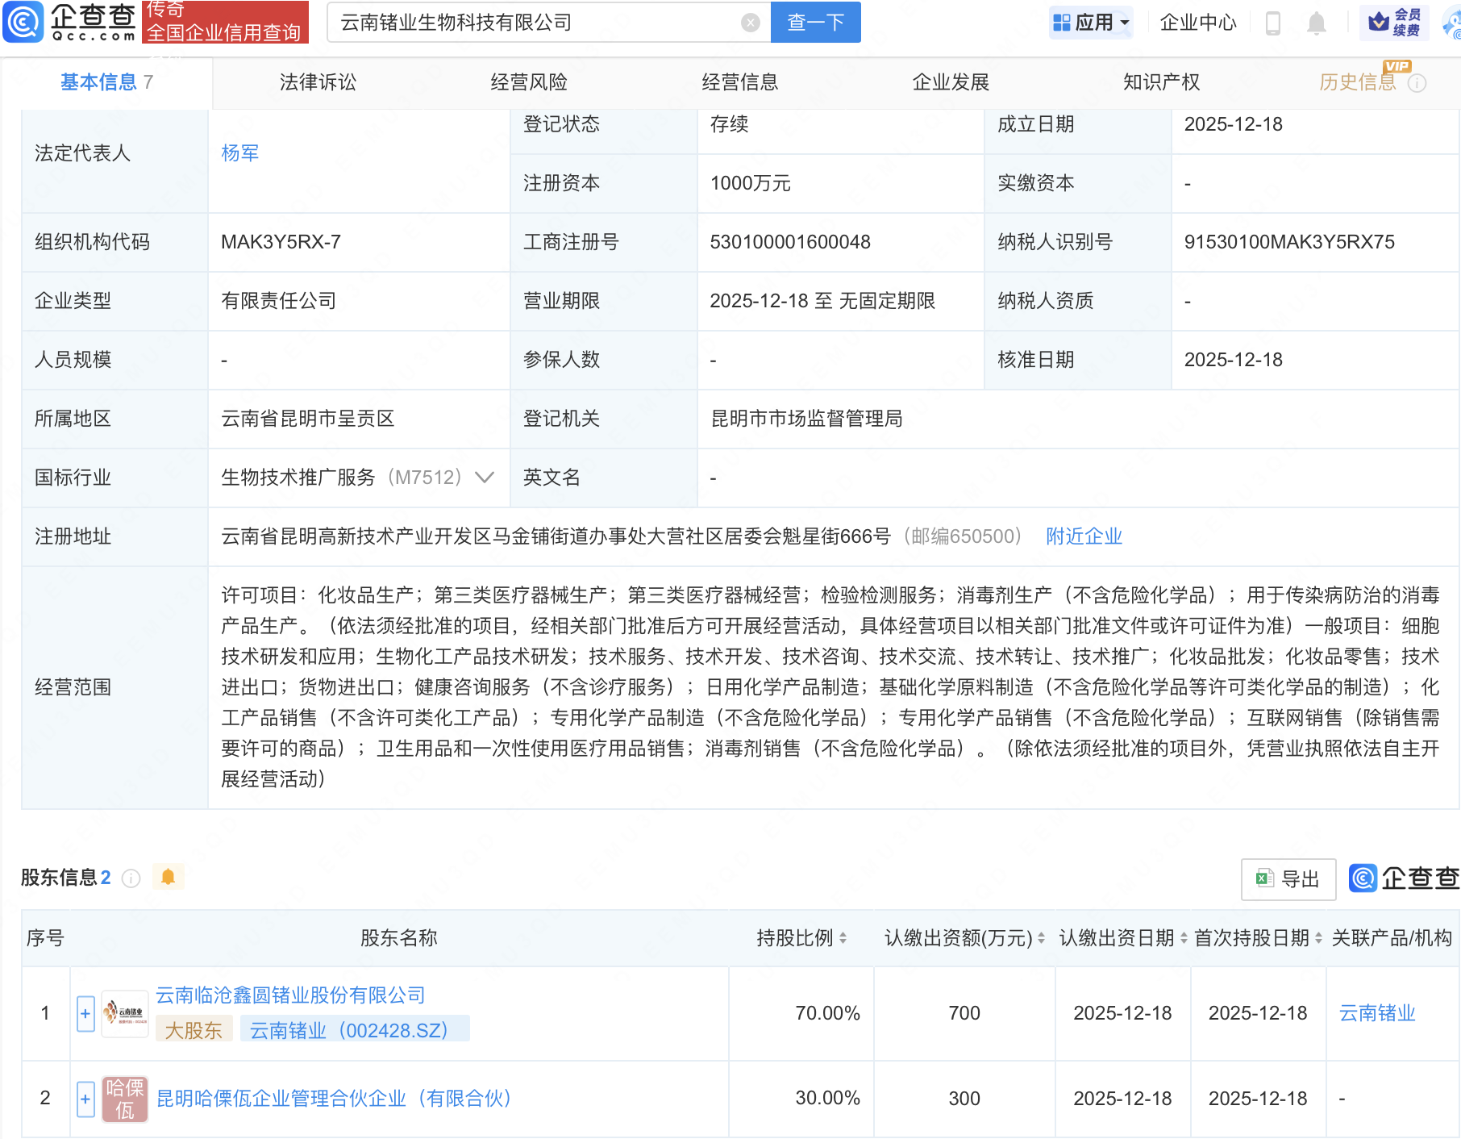Open the notification bell in the header
Viewport: 1461px width, 1139px height.
pos(1316,23)
